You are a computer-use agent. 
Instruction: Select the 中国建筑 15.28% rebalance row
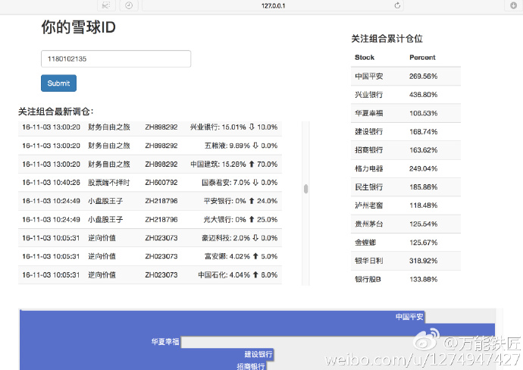click(150, 164)
